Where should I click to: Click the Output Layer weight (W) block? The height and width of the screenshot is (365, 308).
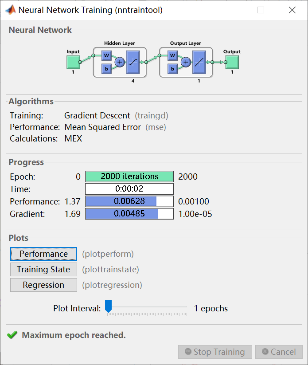(x=172, y=55)
